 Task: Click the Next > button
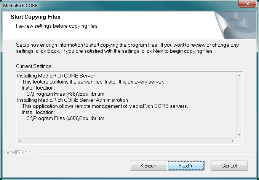(x=186, y=166)
